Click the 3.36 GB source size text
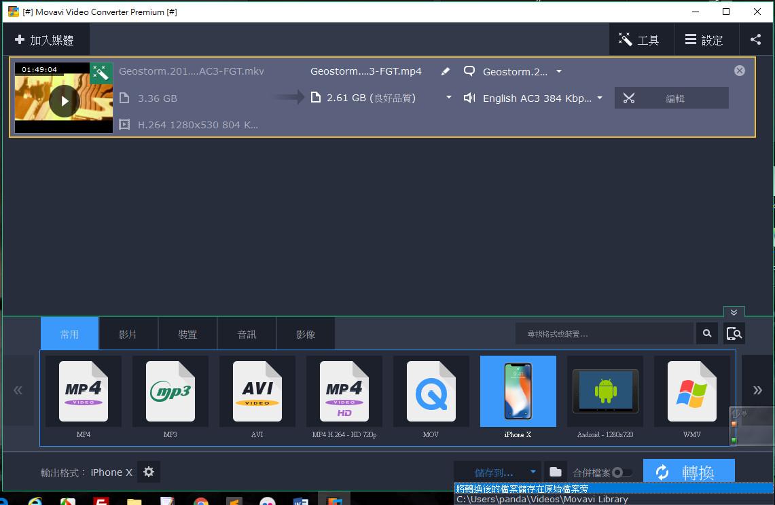The width and height of the screenshot is (775, 505). 157,98
